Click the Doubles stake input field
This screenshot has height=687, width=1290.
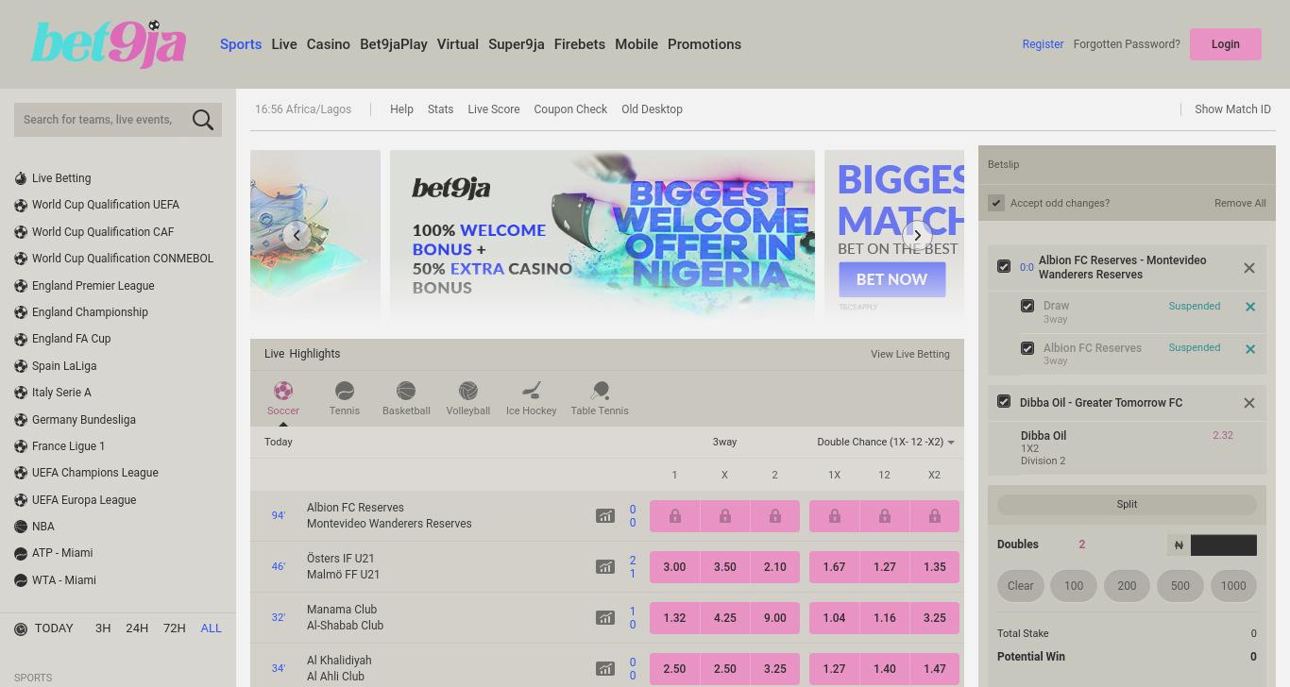pyautogui.click(x=1224, y=545)
